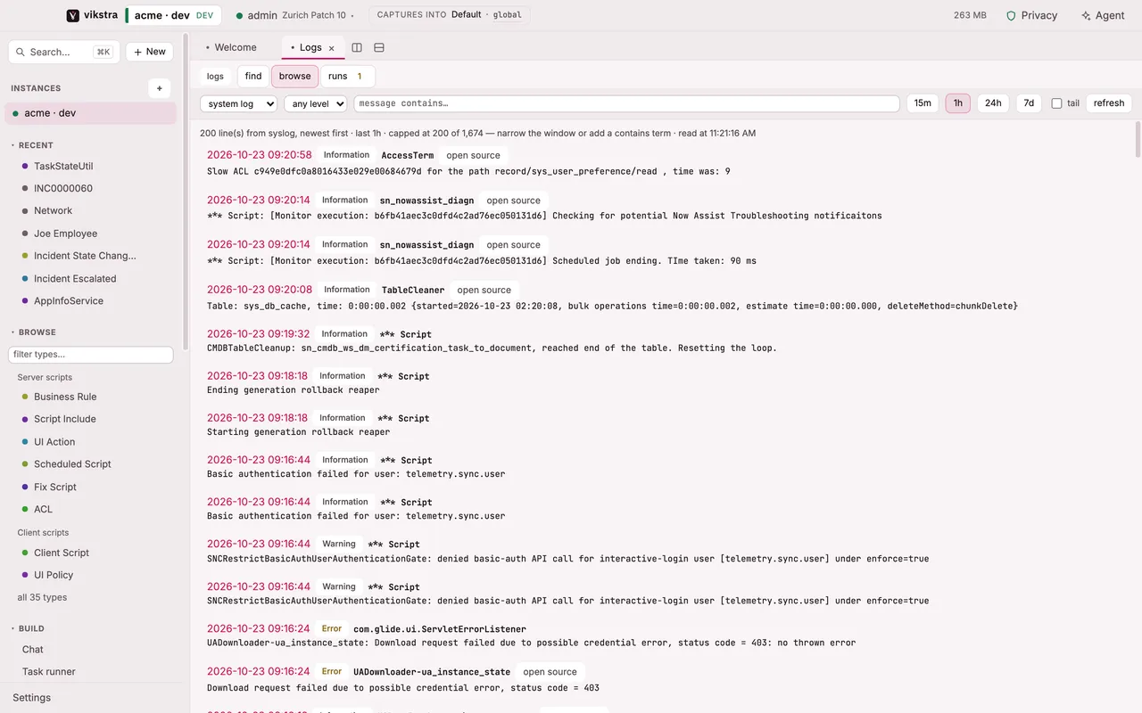Image resolution: width=1142 pixels, height=713 pixels.
Task: Open Settings
Action: point(31,698)
